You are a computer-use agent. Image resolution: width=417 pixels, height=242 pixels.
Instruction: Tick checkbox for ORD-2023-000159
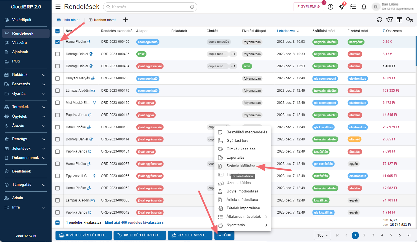[57, 103]
